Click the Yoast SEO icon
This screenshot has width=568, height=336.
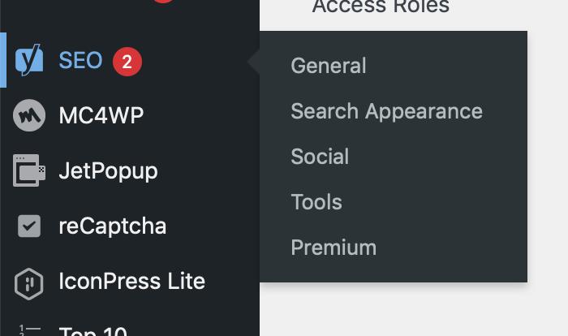point(30,61)
